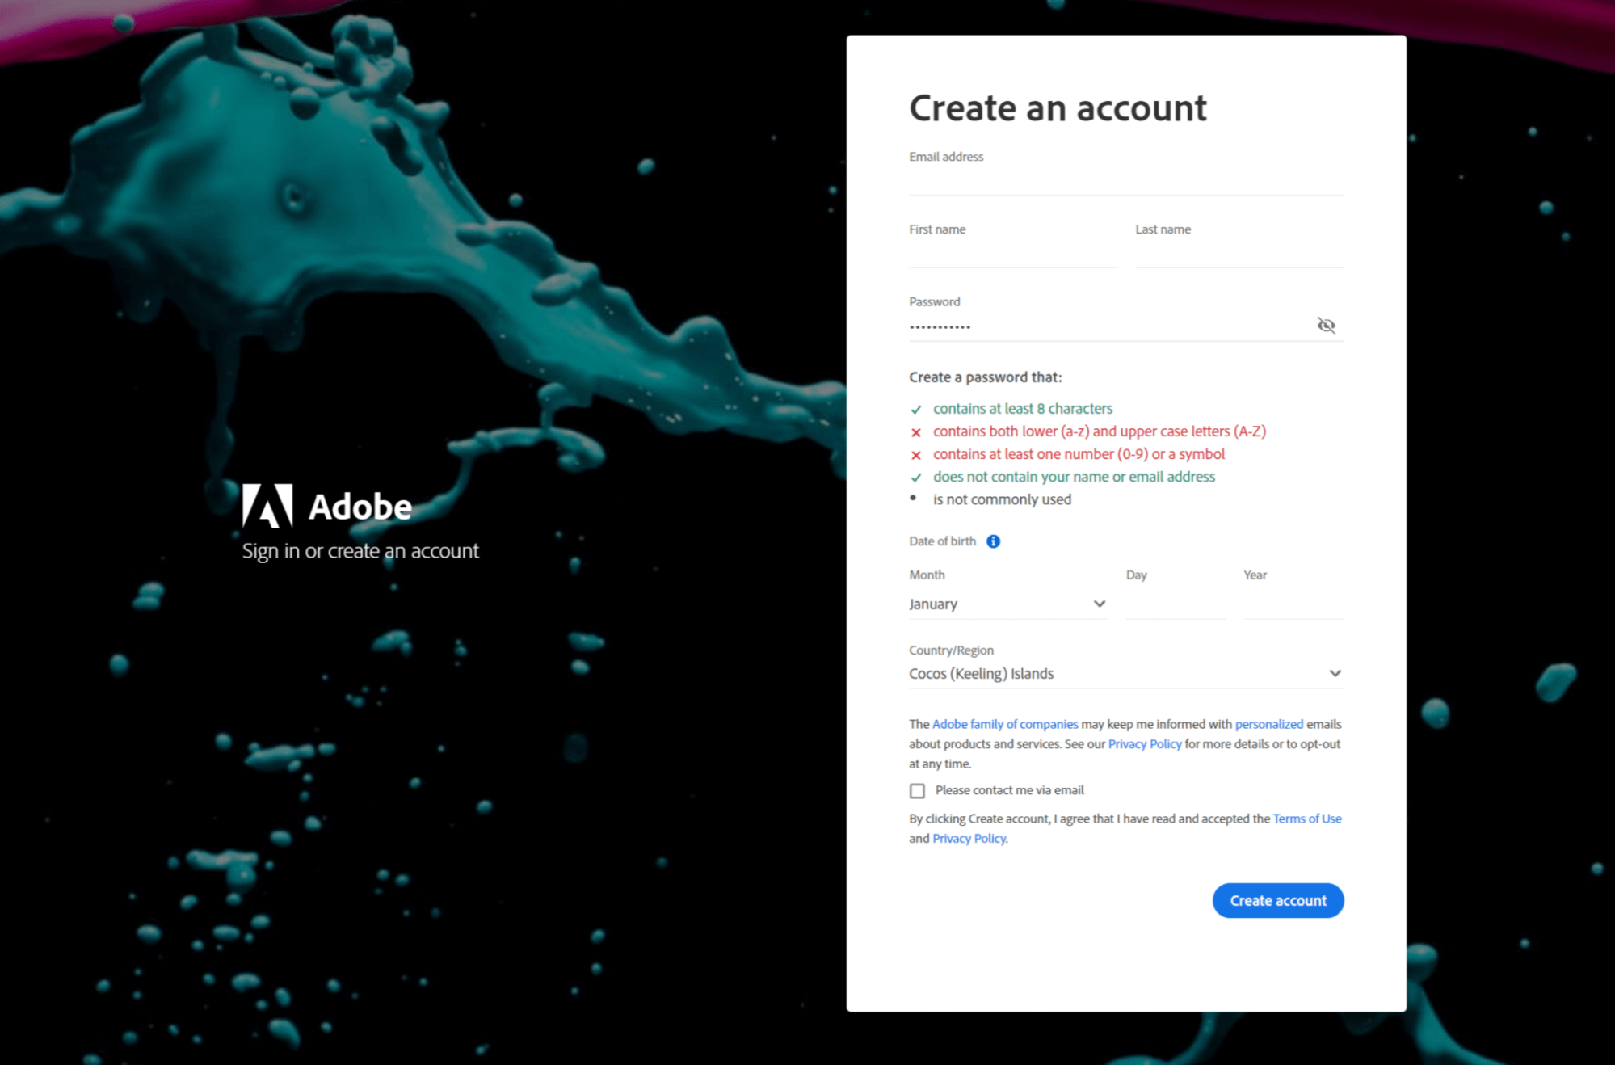1615x1065 pixels.
Task: Focus the Last name field
Action: coord(1239,254)
